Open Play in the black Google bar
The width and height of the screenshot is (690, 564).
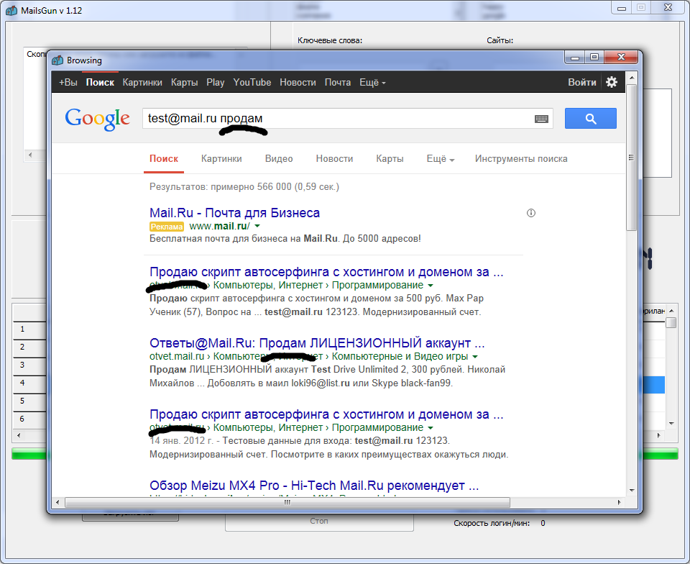click(x=216, y=82)
